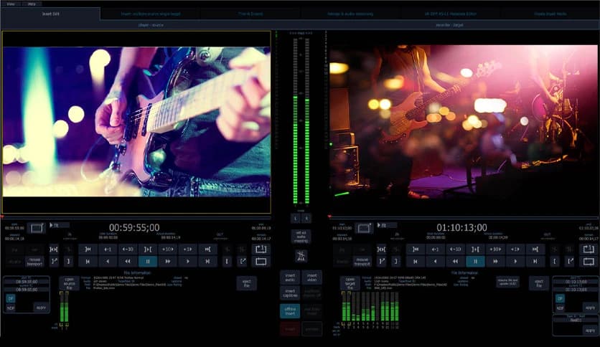Jump to end of player clip
Screen dimensions: 600x347
click(207, 262)
